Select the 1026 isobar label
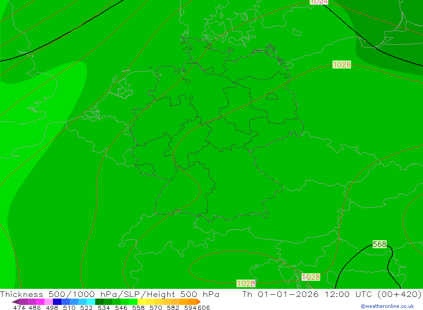This screenshot has height=310, width=423. [x=342, y=64]
